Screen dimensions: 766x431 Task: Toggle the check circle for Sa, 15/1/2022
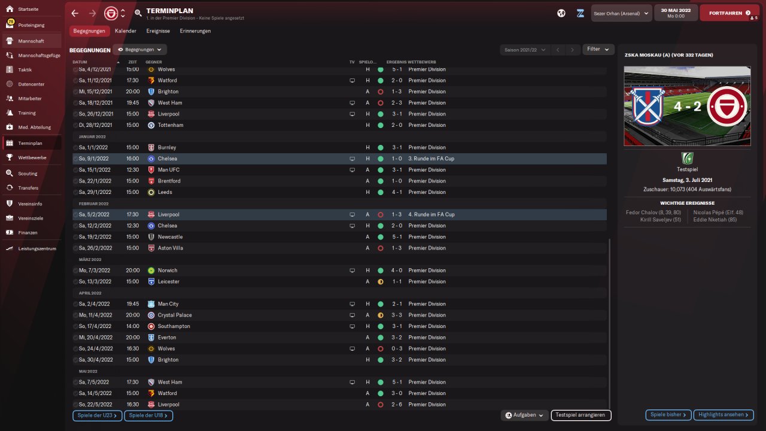75,170
